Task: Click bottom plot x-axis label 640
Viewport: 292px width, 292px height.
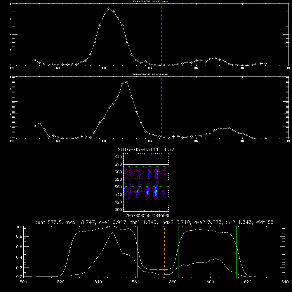Action: (285, 282)
